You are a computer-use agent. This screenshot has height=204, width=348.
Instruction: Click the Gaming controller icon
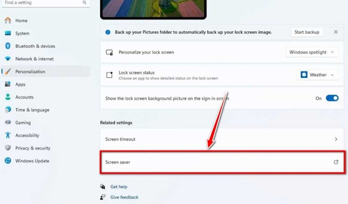pyautogui.click(x=8, y=122)
